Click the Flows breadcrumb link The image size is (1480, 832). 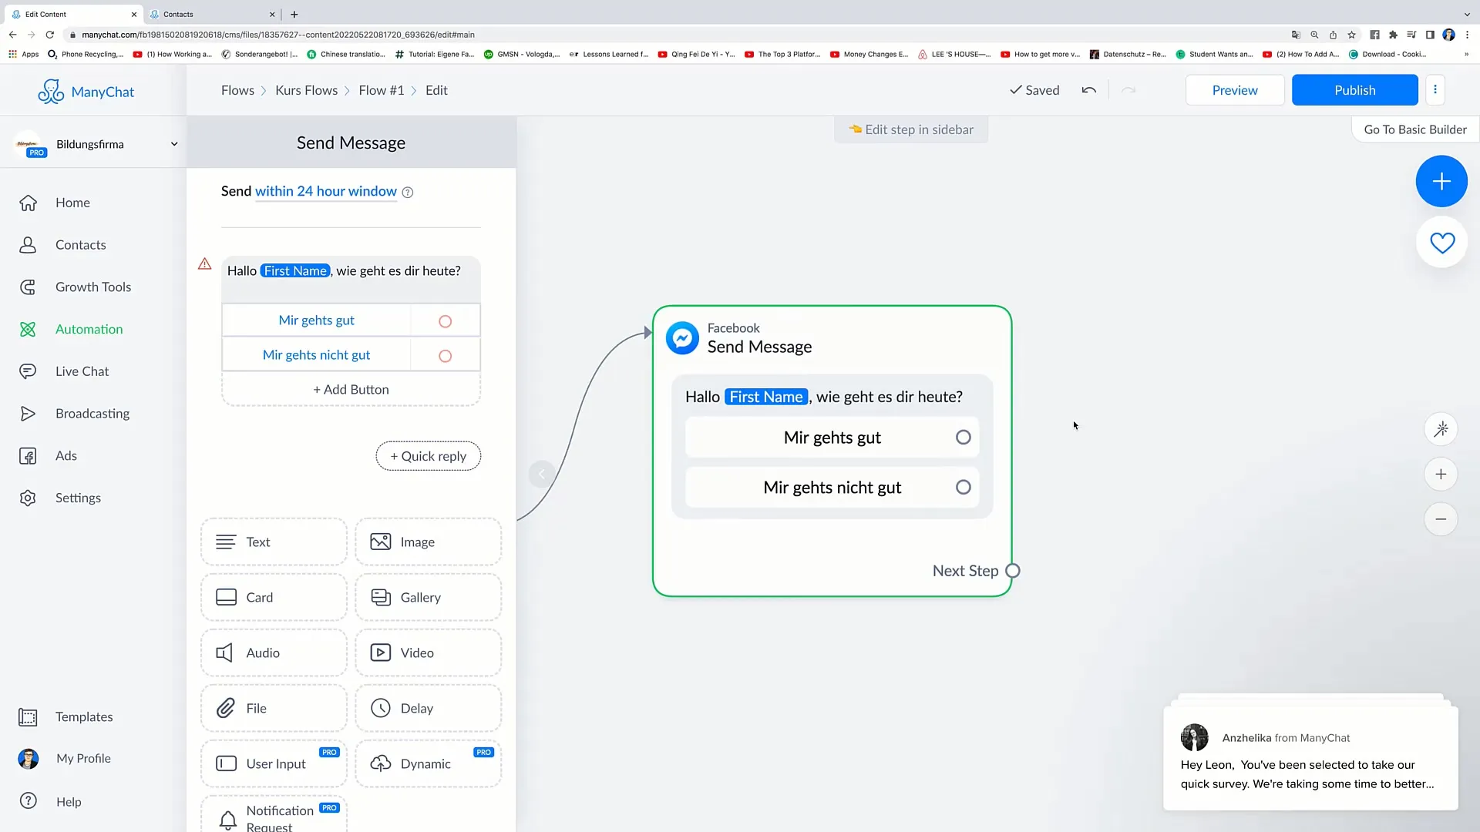[x=237, y=90]
